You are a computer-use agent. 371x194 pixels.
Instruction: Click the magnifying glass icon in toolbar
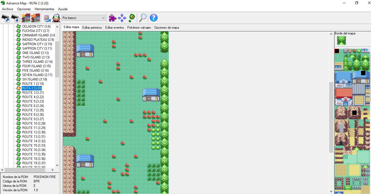coord(143,18)
